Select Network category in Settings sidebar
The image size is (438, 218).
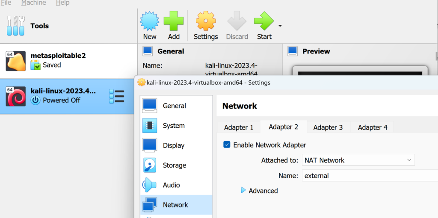176,205
